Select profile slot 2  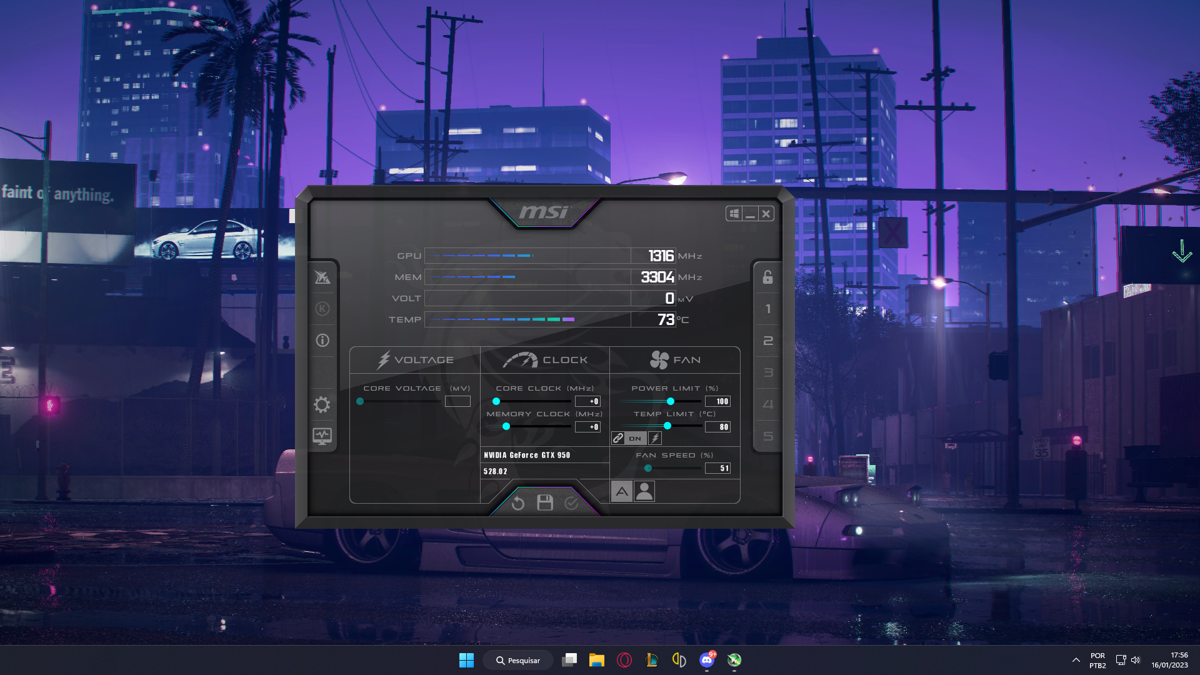pyautogui.click(x=768, y=341)
